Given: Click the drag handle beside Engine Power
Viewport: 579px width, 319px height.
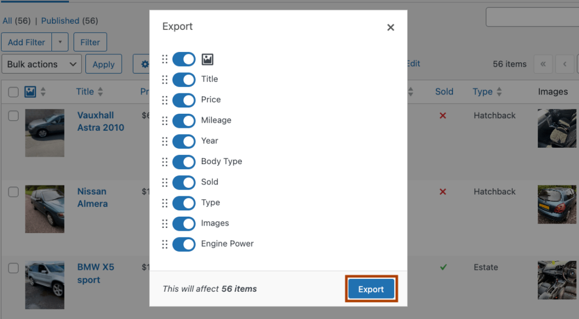Looking at the screenshot, I should click(x=165, y=244).
